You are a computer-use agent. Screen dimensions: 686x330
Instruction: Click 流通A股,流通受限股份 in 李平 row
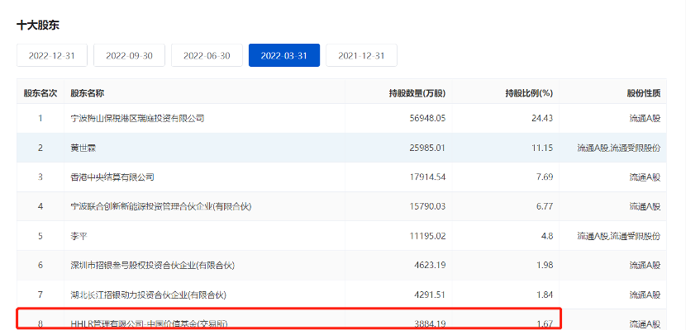tap(618, 236)
